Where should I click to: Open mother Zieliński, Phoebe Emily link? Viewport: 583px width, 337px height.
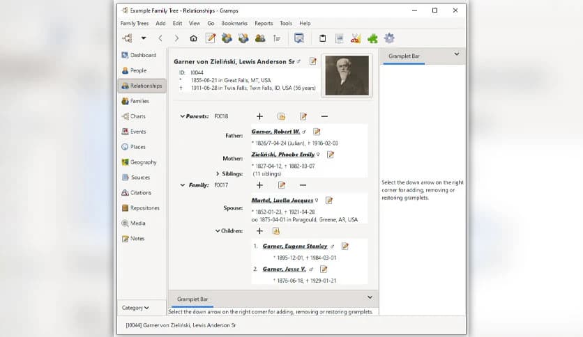(x=283, y=155)
